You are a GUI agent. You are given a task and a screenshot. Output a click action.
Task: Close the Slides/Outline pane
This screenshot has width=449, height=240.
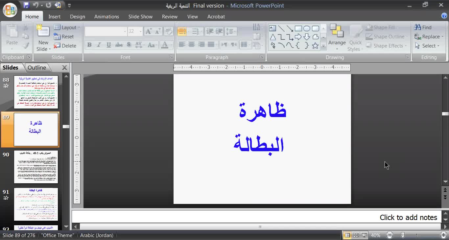(x=64, y=68)
